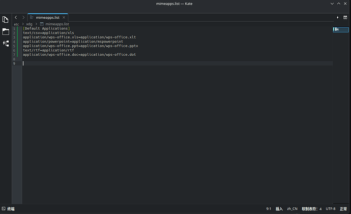Click the text/rtf=application/rtf line
The height and width of the screenshot is (214, 351).
point(48,50)
